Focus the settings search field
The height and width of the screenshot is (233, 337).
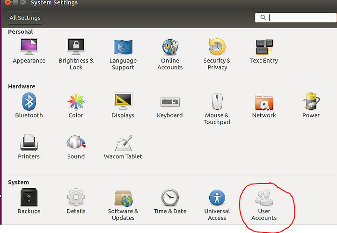click(x=296, y=17)
